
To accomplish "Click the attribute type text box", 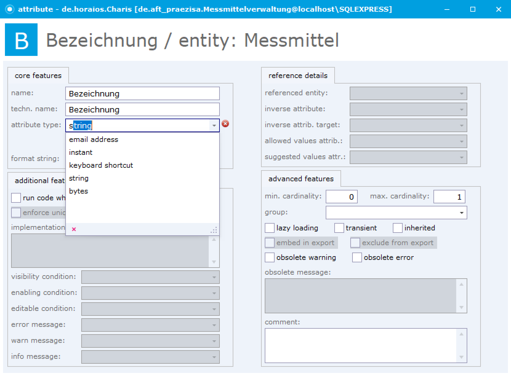I will (138, 125).
